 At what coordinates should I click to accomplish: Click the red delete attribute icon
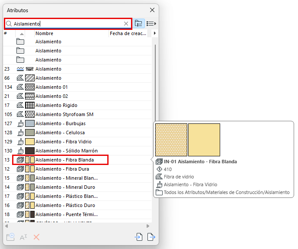click(36, 237)
